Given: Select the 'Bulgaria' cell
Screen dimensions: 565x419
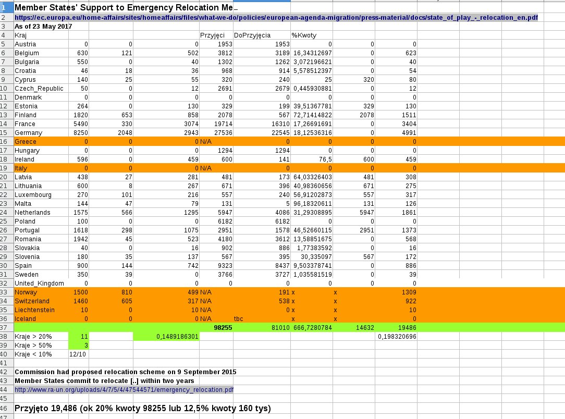Looking at the screenshot, I should point(42,61).
